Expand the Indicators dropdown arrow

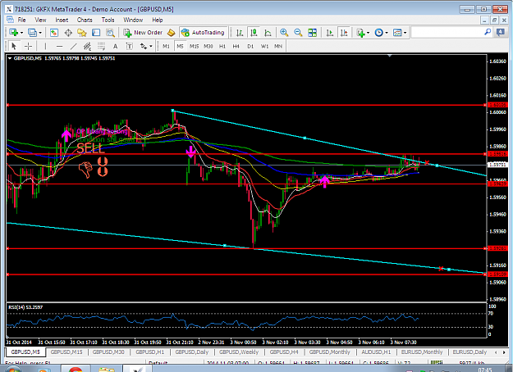tap(368, 33)
